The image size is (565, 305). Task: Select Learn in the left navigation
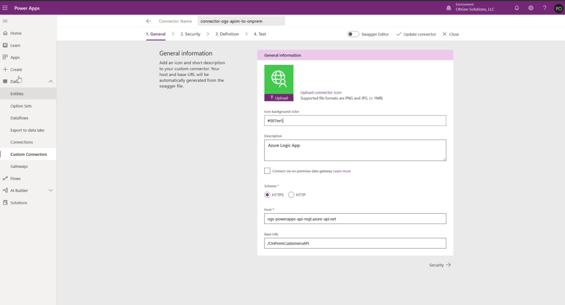[15, 45]
